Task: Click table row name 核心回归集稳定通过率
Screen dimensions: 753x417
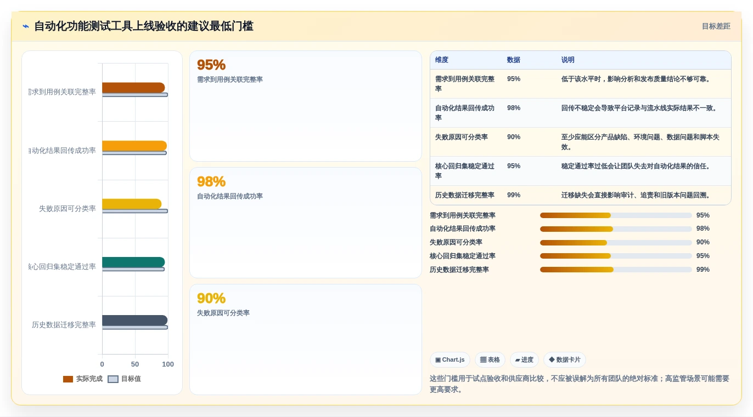Action: pyautogui.click(x=465, y=171)
